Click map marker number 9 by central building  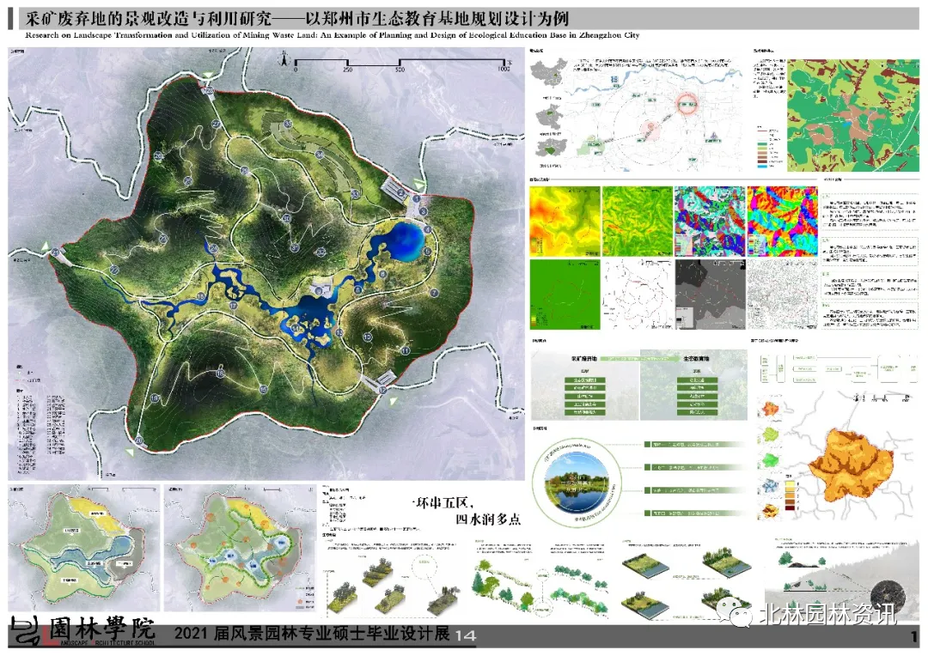click(319, 290)
